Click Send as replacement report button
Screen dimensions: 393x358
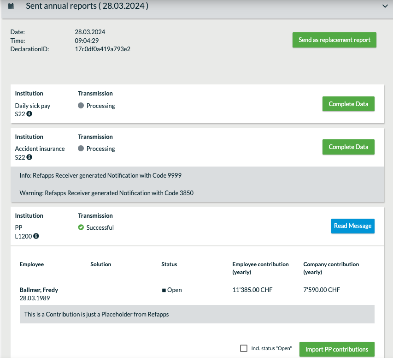click(x=334, y=40)
